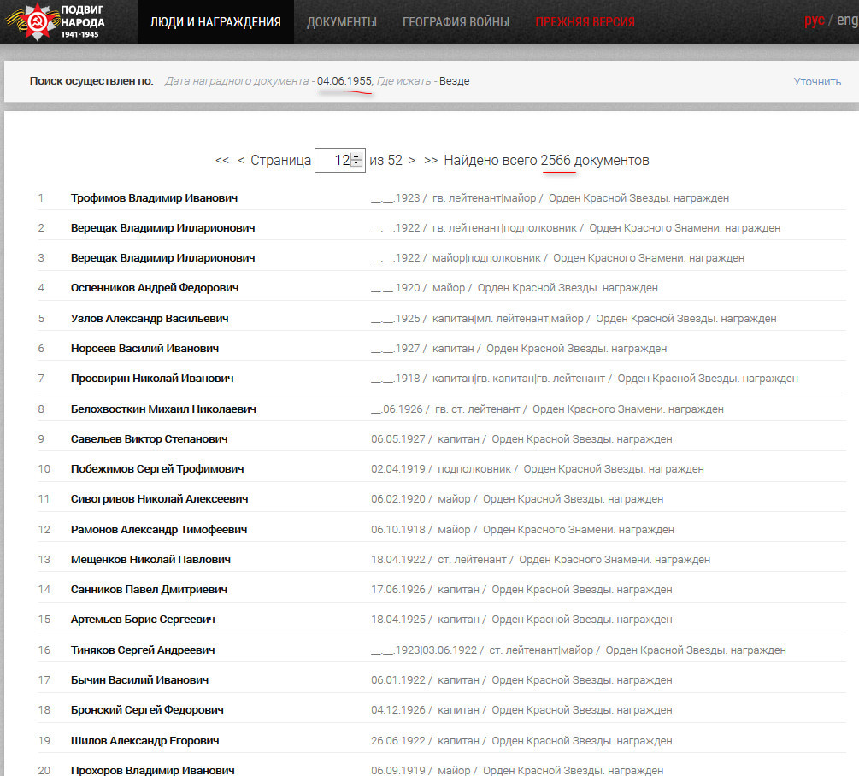Image resolution: width=859 pixels, height=776 pixels.
Task: Click Уточнить to refine the search
Action: (x=817, y=81)
